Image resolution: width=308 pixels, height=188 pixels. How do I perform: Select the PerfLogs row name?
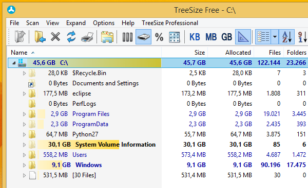tap(84, 104)
